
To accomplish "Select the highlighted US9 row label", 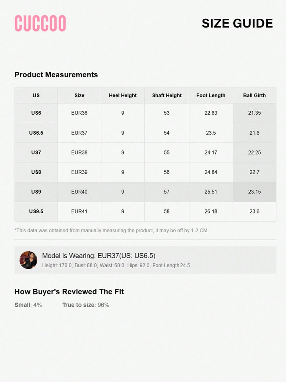I will click(36, 192).
